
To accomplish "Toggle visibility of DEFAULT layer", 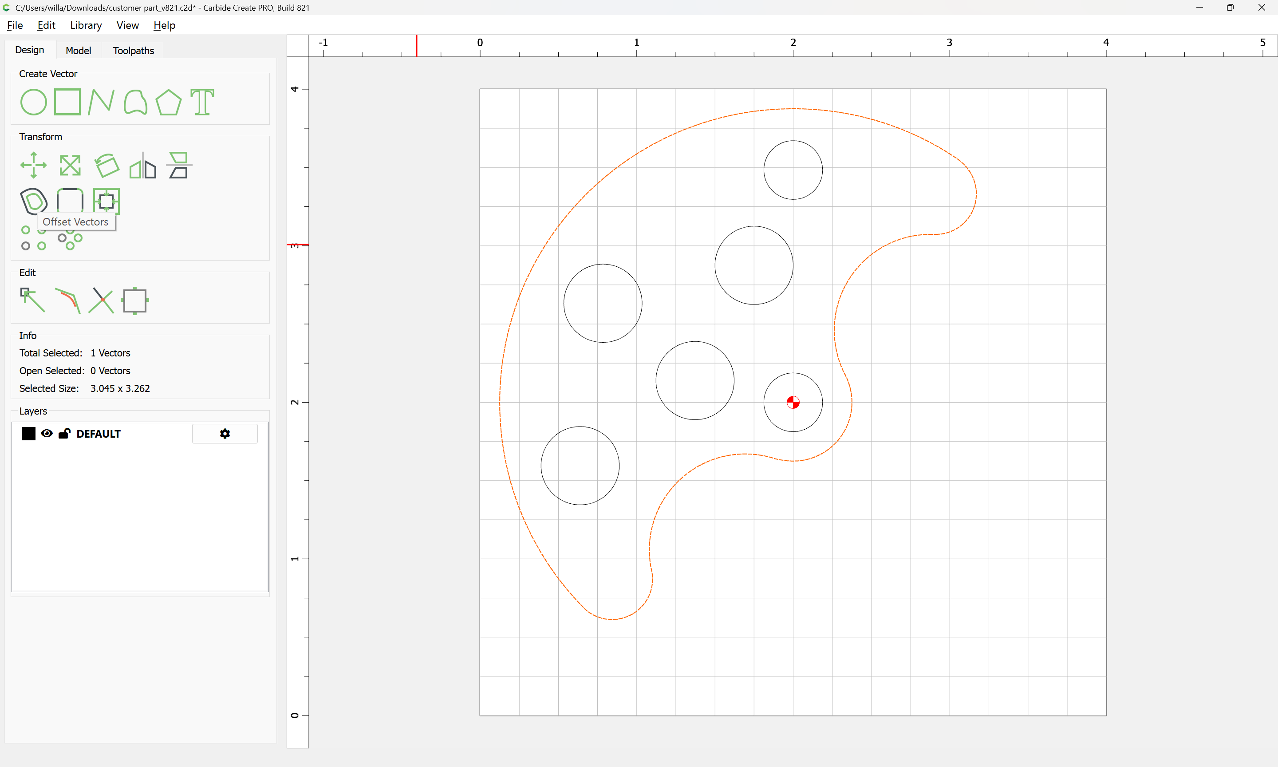I will [47, 434].
